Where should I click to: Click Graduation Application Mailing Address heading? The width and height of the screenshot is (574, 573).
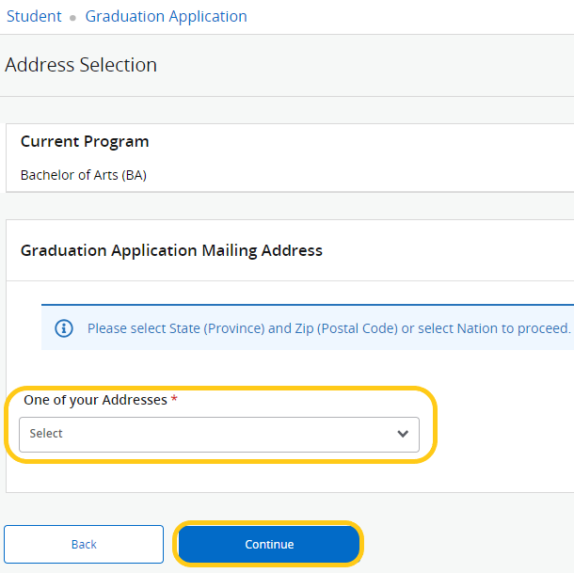(x=171, y=251)
